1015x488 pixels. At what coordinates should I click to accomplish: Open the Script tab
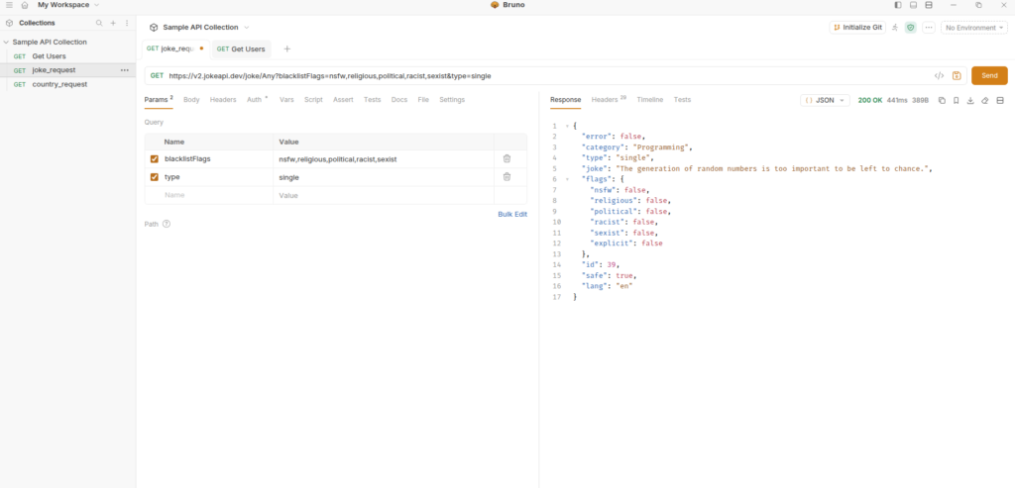(313, 100)
